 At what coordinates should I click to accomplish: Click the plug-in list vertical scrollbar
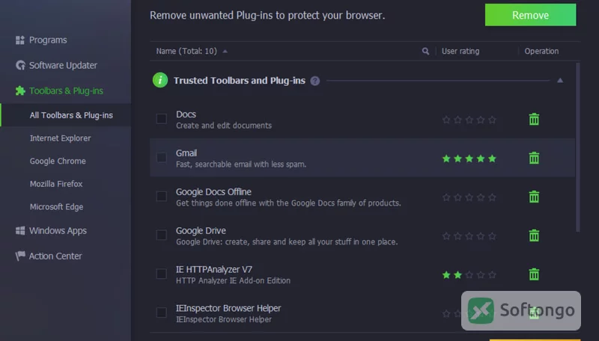(577, 147)
